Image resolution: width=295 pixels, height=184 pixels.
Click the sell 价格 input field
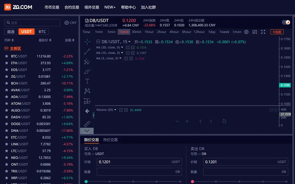(245, 162)
